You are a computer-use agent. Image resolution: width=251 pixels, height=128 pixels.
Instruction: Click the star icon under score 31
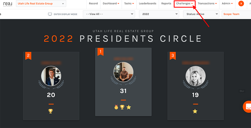(129, 107)
